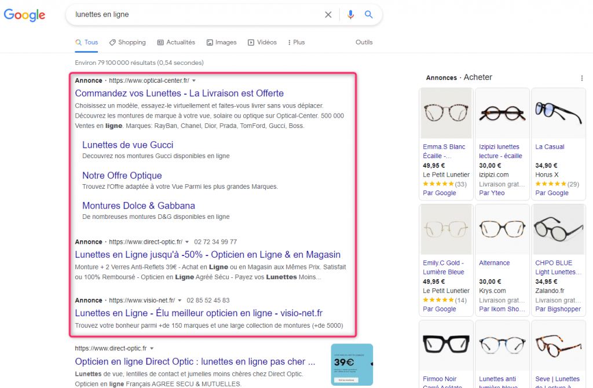Click the 'Par Yteo' link
This screenshot has height=388, width=593.
[x=492, y=193]
